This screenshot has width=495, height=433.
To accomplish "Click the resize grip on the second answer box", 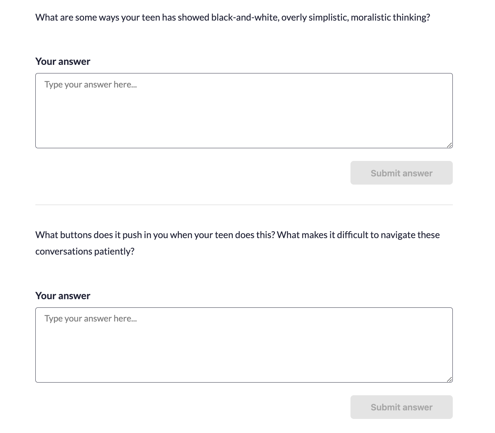I will click(449, 379).
